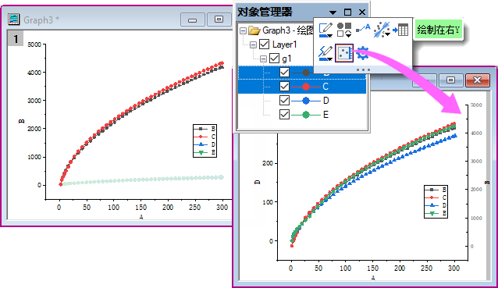498x288 pixels.
Task: Click the red line symbol sample for C
Action: click(x=306, y=87)
